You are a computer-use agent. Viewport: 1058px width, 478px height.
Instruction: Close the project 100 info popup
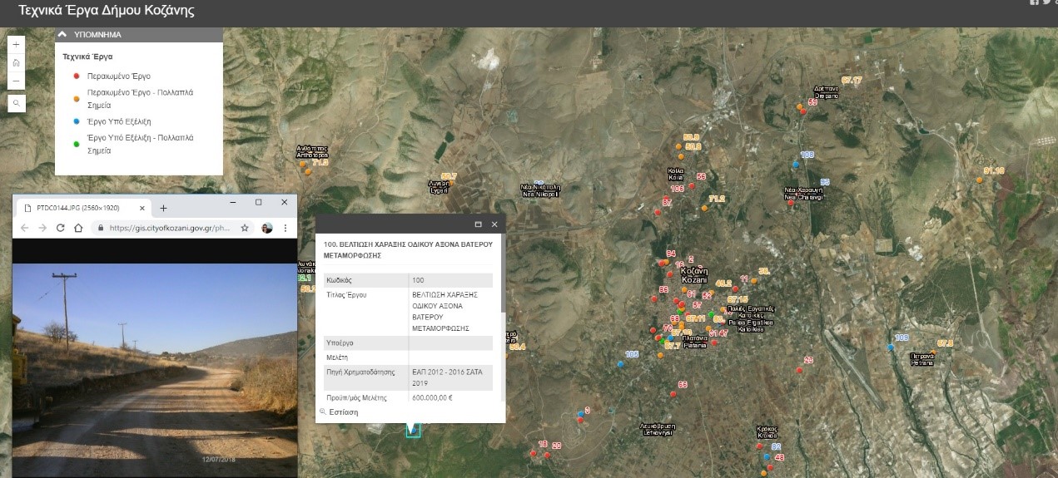[x=494, y=224]
